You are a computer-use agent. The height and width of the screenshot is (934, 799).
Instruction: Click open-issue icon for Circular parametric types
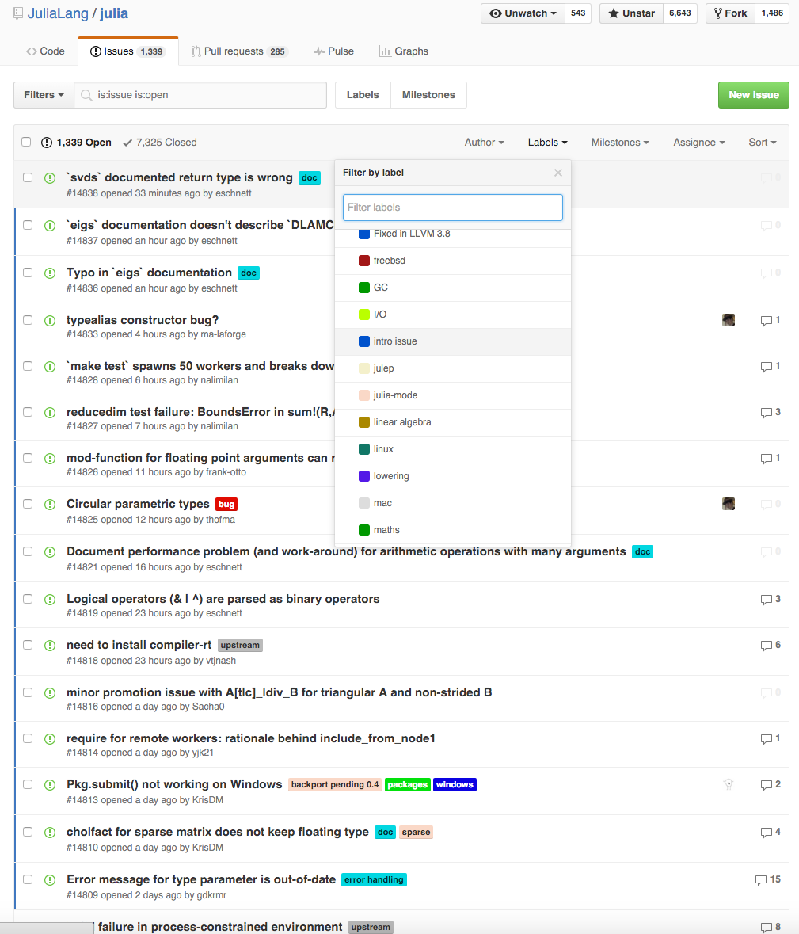(50, 505)
